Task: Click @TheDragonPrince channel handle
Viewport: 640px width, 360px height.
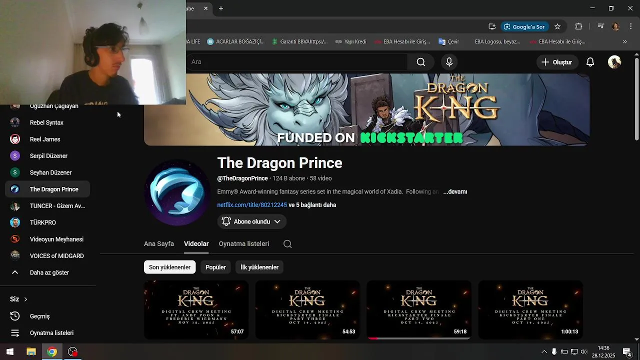Action: click(242, 178)
